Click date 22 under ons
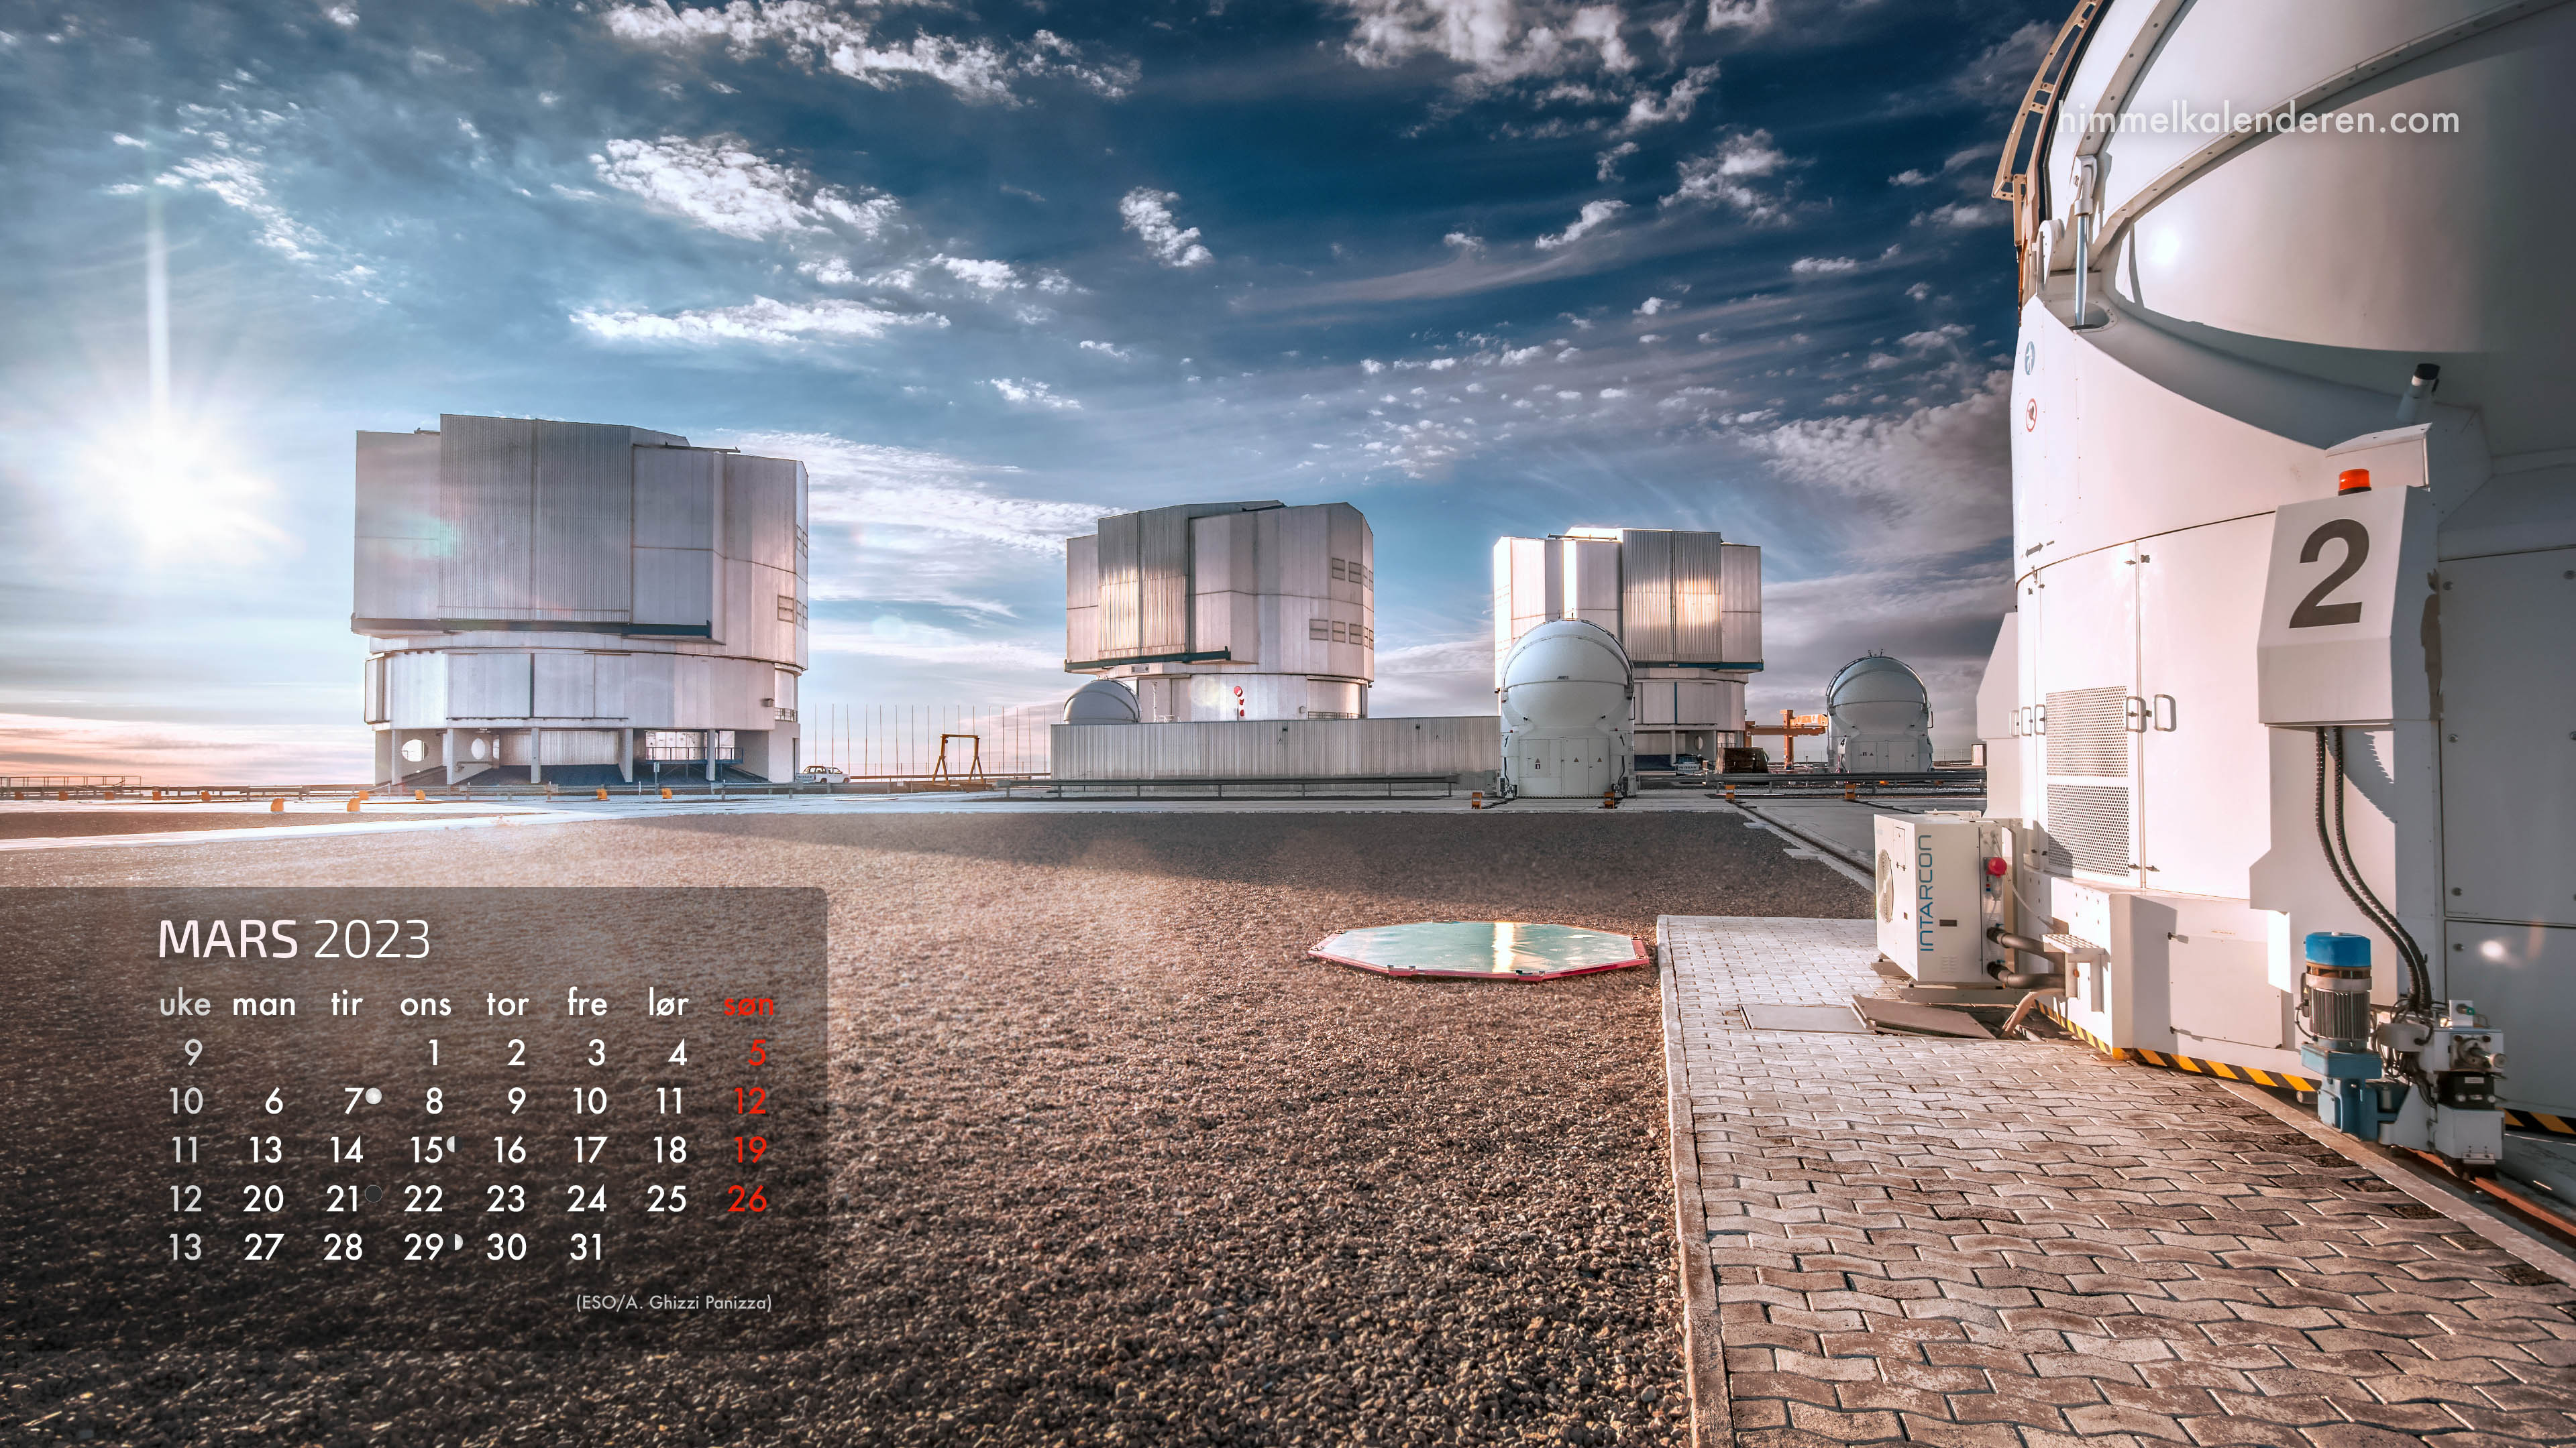 (x=424, y=1199)
